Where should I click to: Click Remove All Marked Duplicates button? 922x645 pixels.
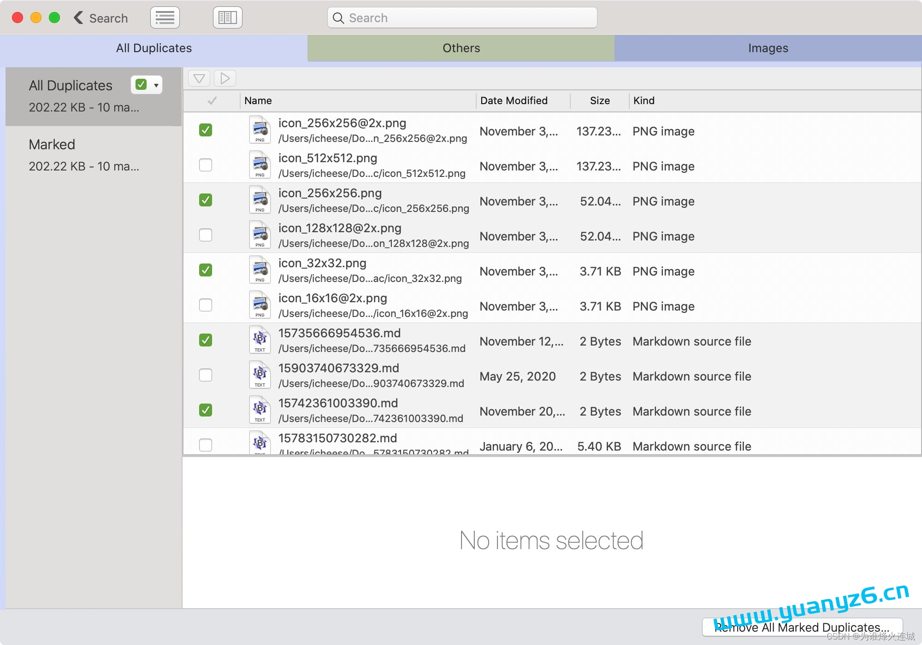[x=802, y=627]
